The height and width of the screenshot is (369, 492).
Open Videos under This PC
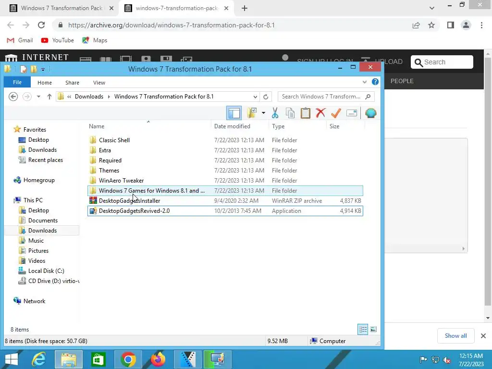(x=37, y=260)
